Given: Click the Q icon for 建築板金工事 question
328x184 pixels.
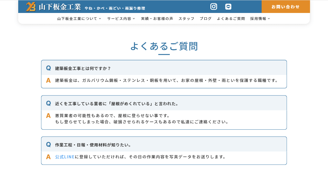Looking at the screenshot, I should [x=48, y=68].
